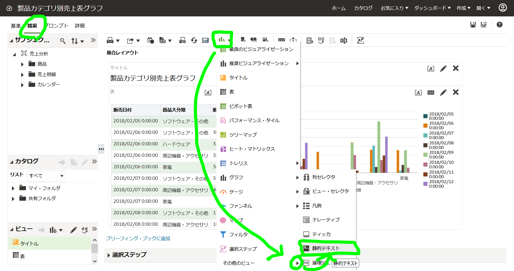Remove the title view from layout
This screenshot has height=271, width=514.
(456, 68)
